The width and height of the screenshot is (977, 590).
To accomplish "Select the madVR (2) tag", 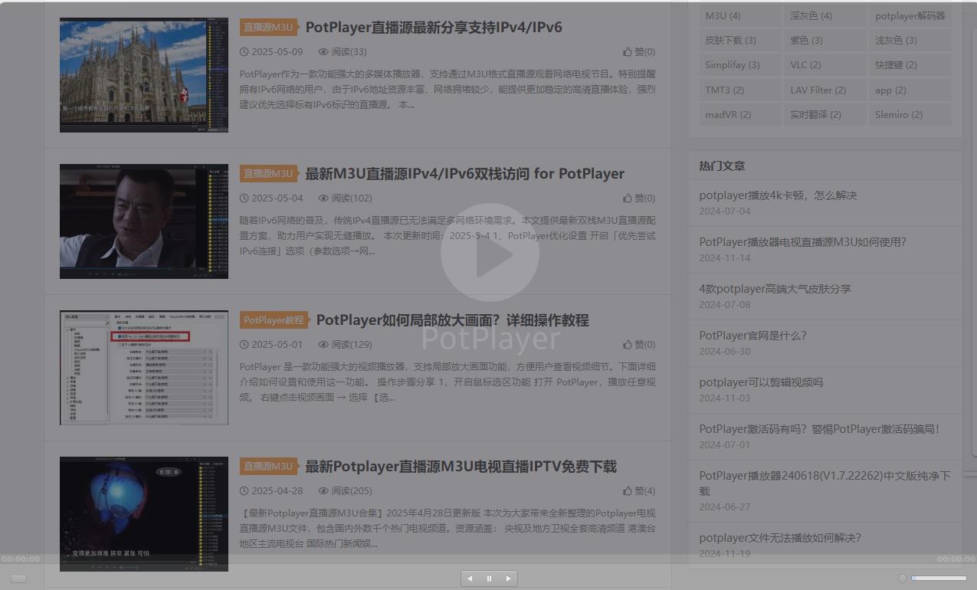I will pyautogui.click(x=739, y=115).
